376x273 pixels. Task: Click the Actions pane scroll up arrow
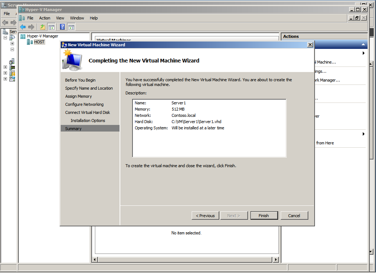[371, 64]
